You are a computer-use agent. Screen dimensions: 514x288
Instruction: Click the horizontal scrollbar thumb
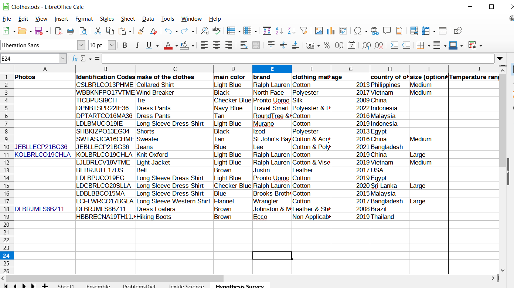pyautogui.click(x=115, y=278)
